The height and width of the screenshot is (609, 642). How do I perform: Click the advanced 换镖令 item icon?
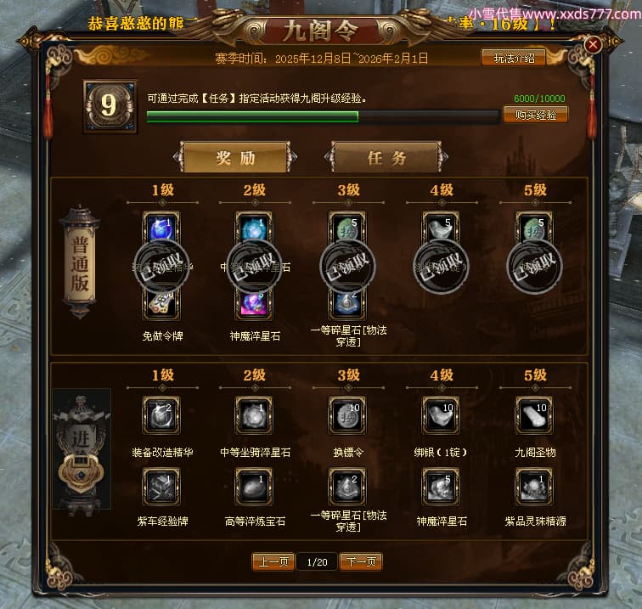click(347, 414)
